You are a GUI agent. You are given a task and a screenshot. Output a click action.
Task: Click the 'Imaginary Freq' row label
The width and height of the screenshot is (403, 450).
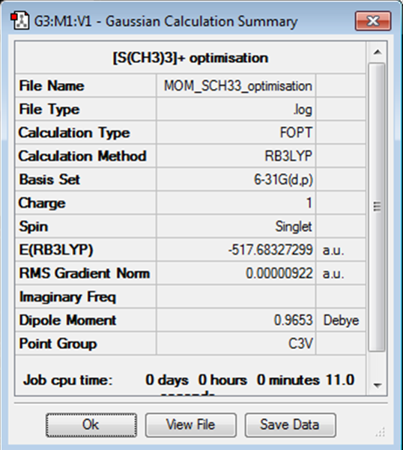coord(67,297)
